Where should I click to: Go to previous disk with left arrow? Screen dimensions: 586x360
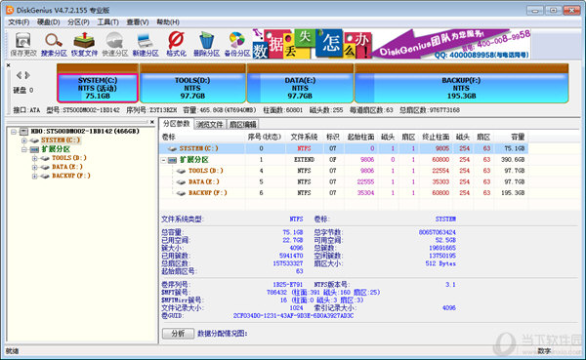coord(20,75)
